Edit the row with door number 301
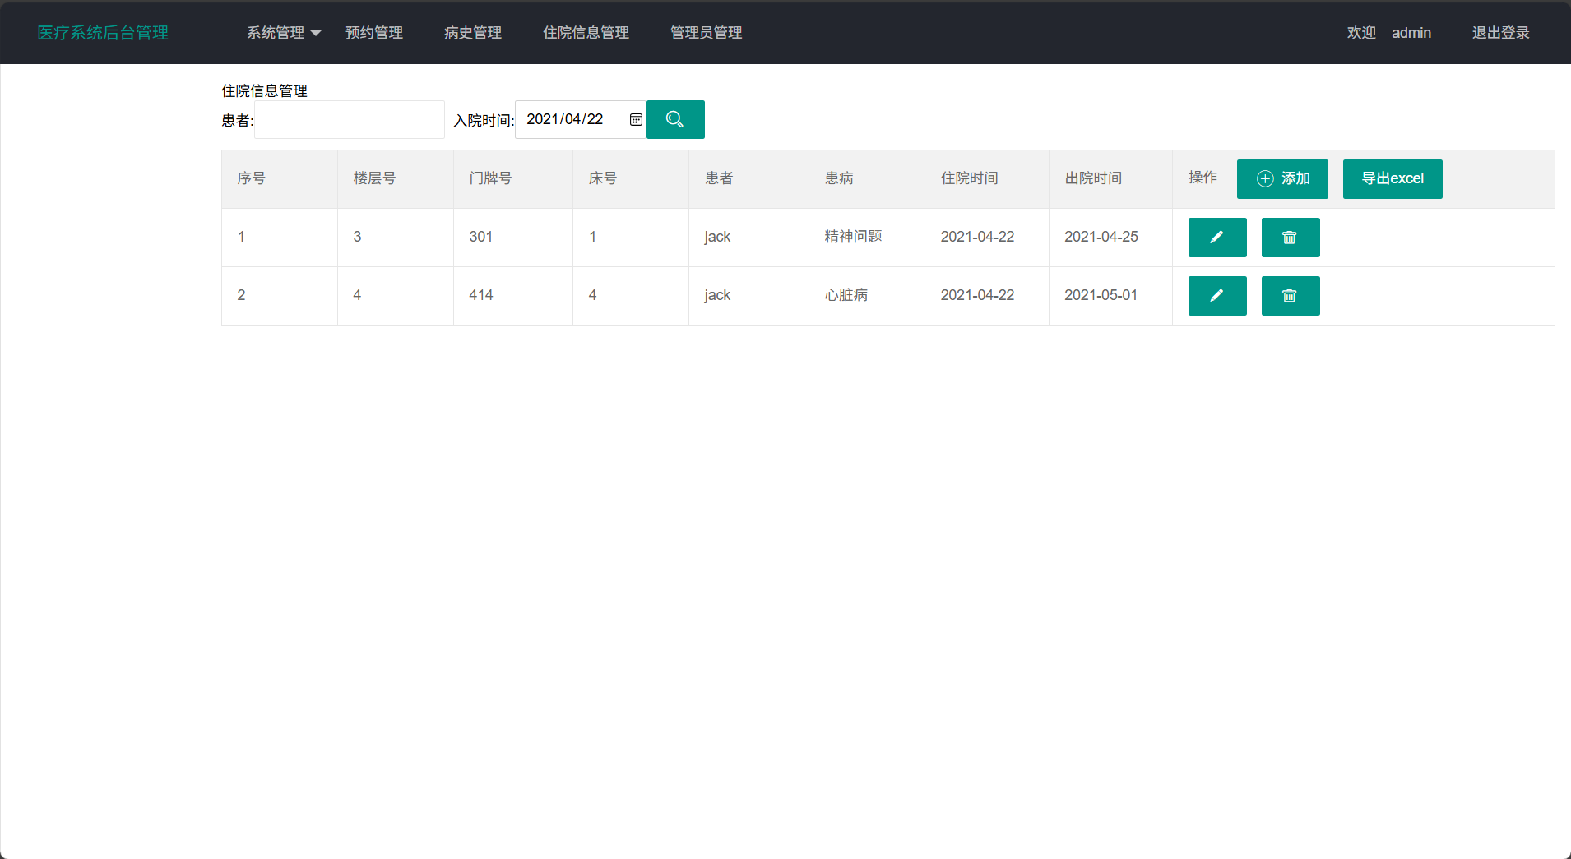This screenshot has width=1571, height=859. pyautogui.click(x=1216, y=238)
